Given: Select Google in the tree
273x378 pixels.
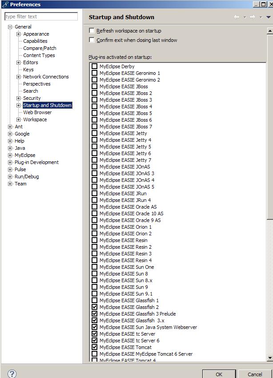Looking at the screenshot, I should tap(22, 134).
